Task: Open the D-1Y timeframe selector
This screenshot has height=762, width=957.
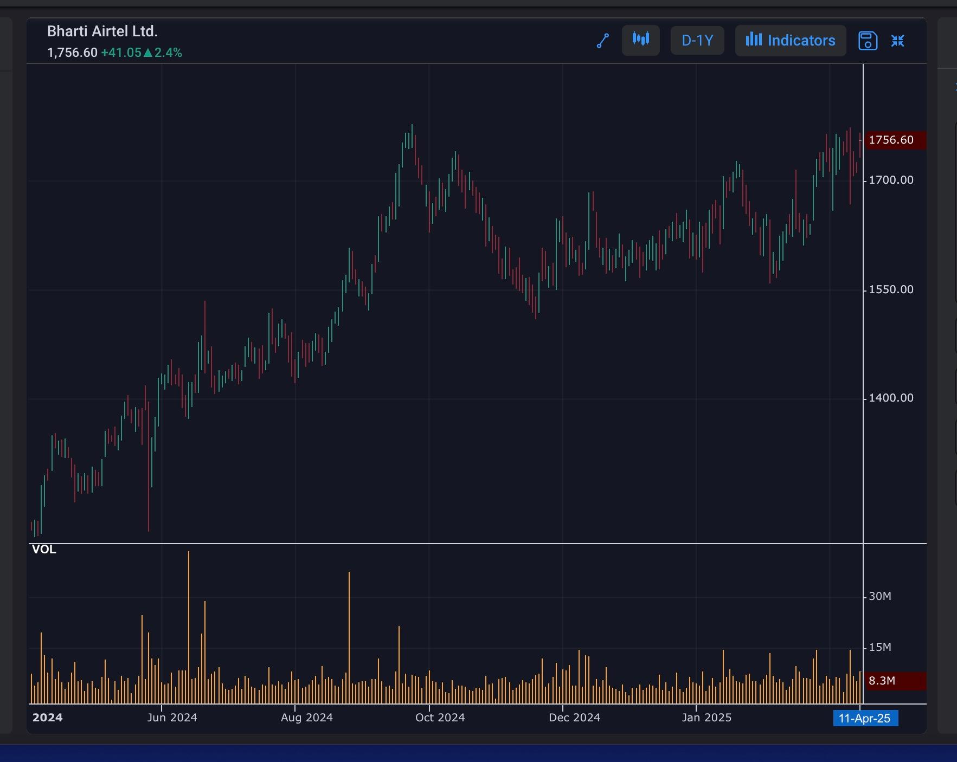Action: (697, 40)
